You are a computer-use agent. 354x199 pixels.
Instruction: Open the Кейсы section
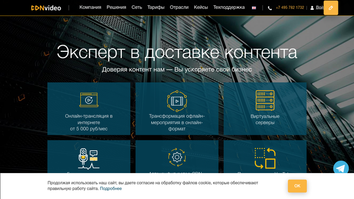201,7
